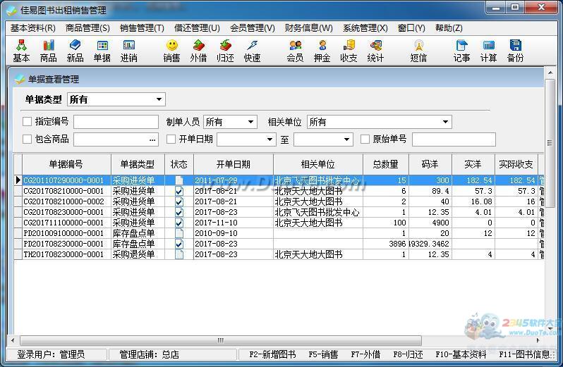This screenshot has width=563, height=367.
Task: Click the horizontal scrollbar thumb
Action: point(221,340)
